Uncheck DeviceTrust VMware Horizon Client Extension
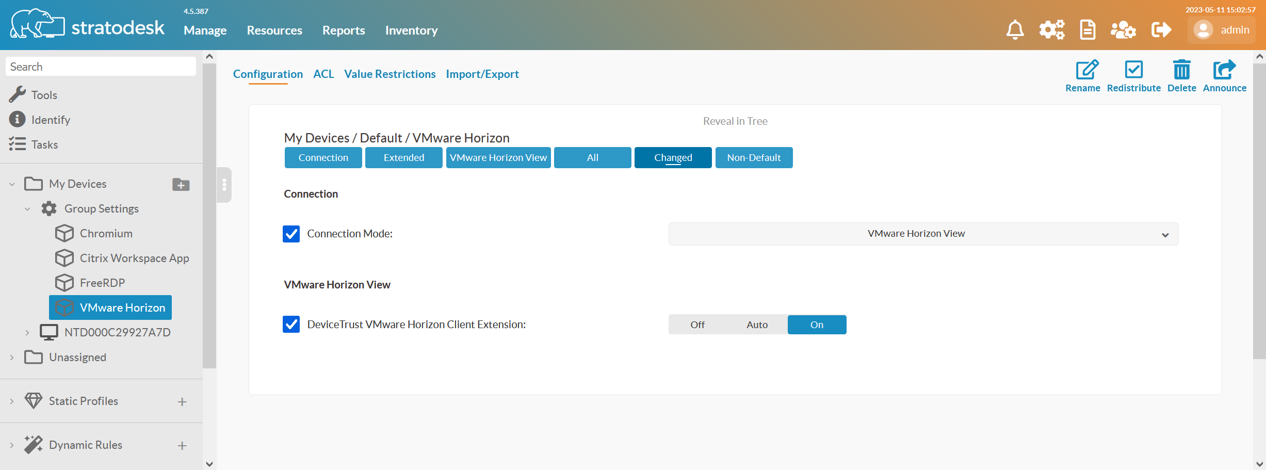Viewport: 1266px width, 470px height. coord(291,325)
